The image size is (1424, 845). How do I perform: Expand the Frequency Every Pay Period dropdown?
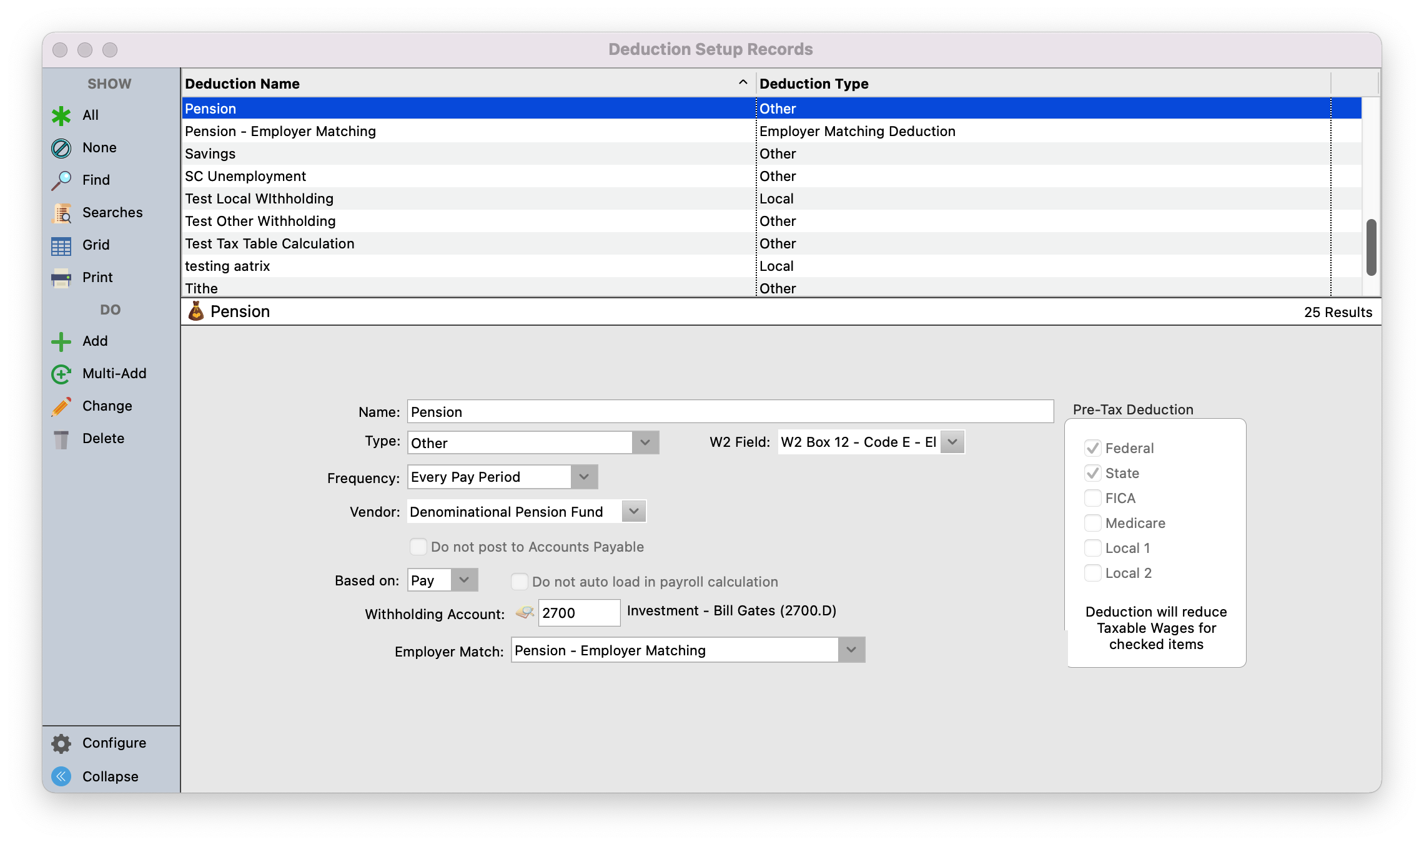[583, 477]
